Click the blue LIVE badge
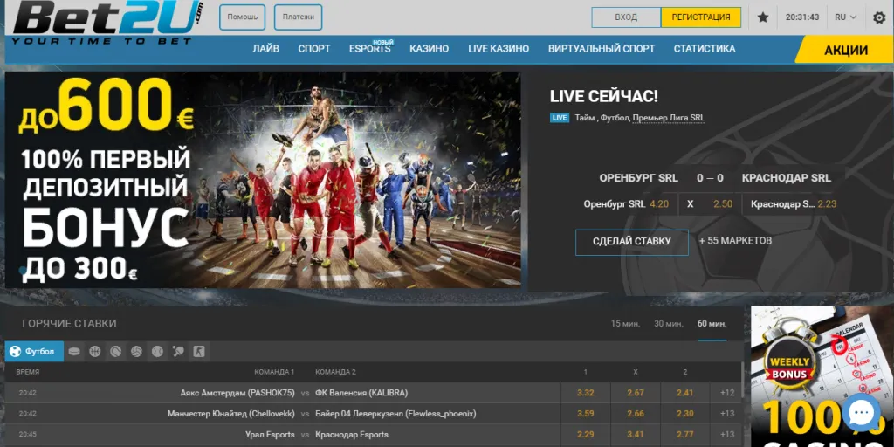894x447 pixels. click(x=560, y=118)
